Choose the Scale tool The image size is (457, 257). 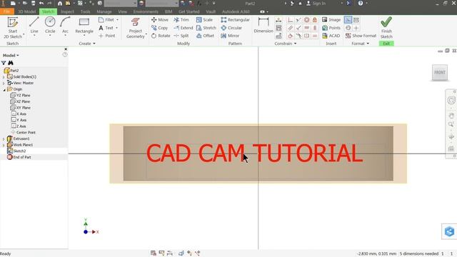[204, 20]
